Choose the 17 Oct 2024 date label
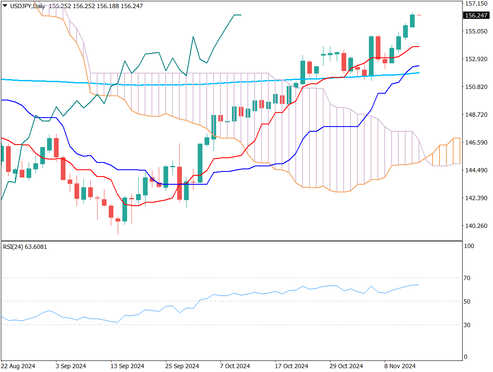493x372 pixels. (x=291, y=366)
